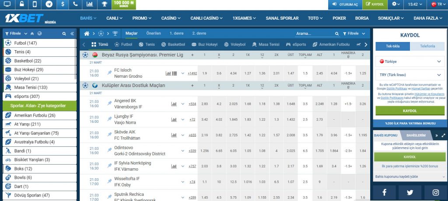Screen dimensions: 448x201
Task: Open the settings gear dropdown
Action: pos(395,4)
